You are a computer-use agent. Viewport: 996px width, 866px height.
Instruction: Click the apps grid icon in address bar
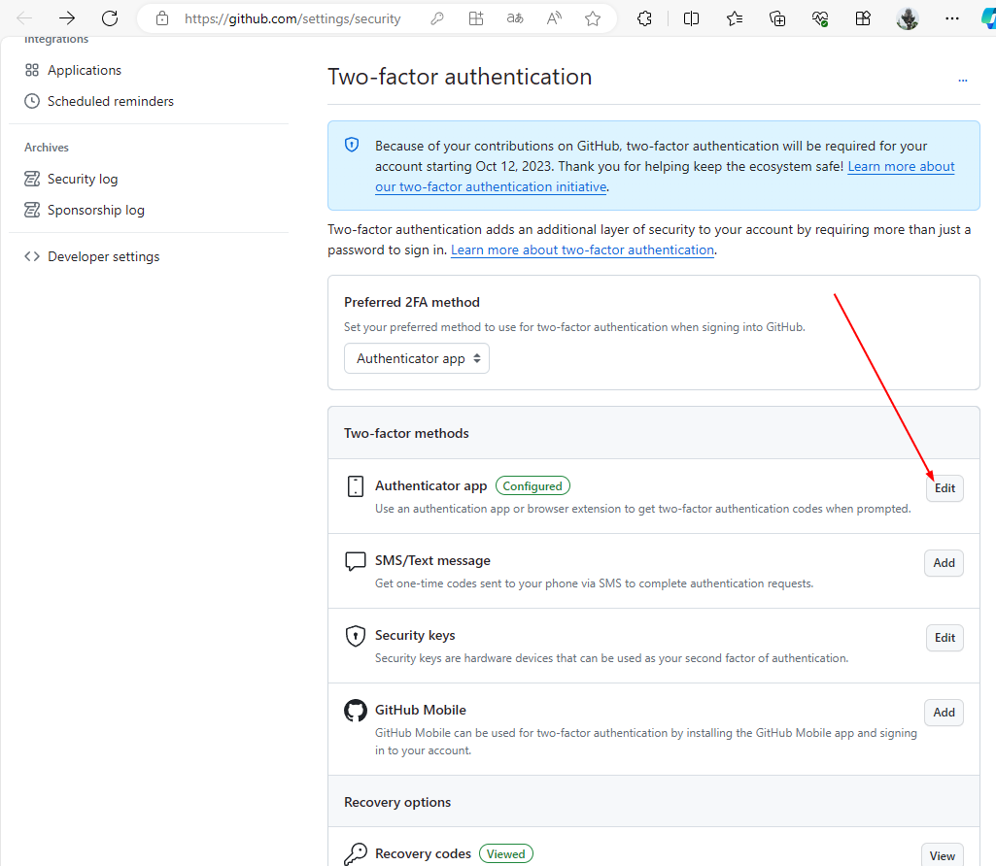tap(476, 18)
